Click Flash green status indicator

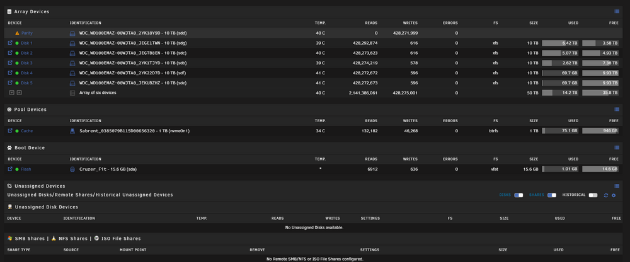(17, 169)
